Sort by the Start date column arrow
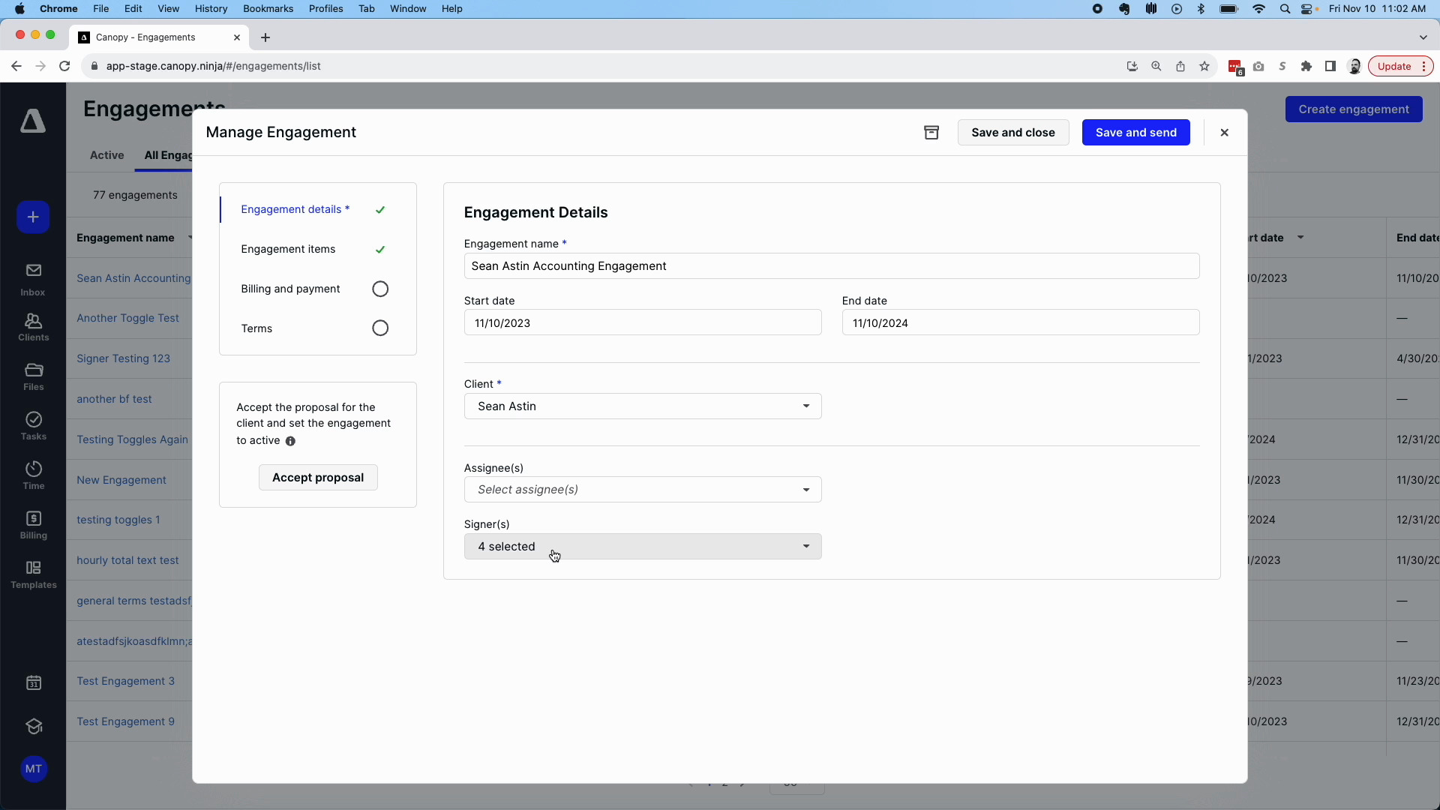The width and height of the screenshot is (1440, 810). pyautogui.click(x=1300, y=238)
